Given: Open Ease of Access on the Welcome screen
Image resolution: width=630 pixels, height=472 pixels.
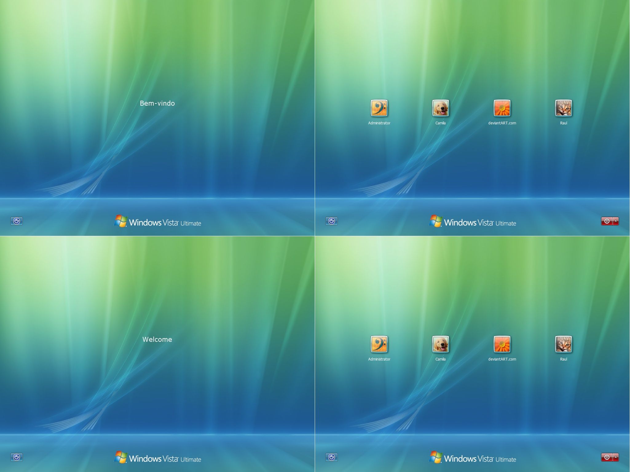Looking at the screenshot, I should pyautogui.click(x=17, y=457).
